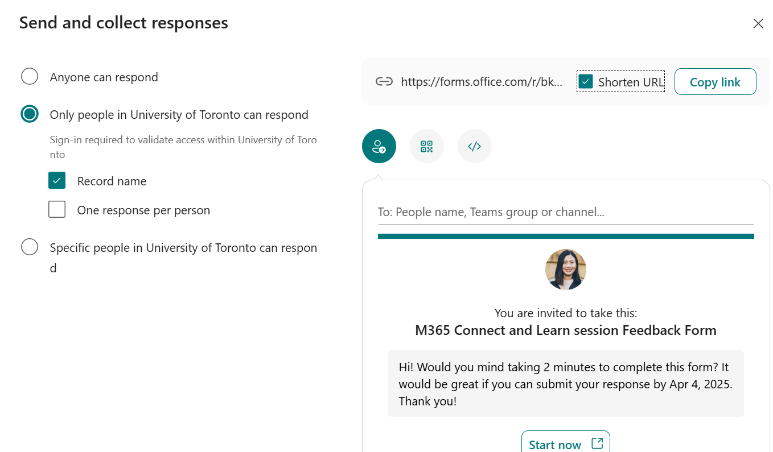Viewport: 773px width, 452px height.
Task: Select the Anyone can respond radio option
Action: coord(30,76)
